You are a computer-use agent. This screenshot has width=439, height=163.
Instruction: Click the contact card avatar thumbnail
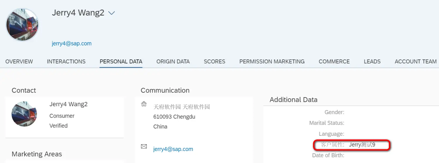[x=24, y=114]
